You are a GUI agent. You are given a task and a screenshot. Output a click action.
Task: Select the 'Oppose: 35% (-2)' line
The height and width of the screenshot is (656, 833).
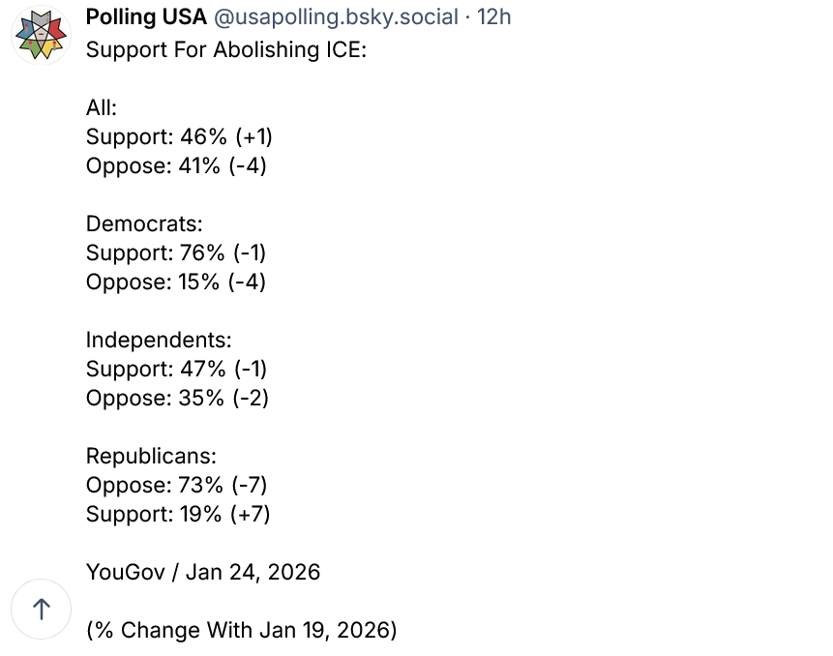(177, 398)
